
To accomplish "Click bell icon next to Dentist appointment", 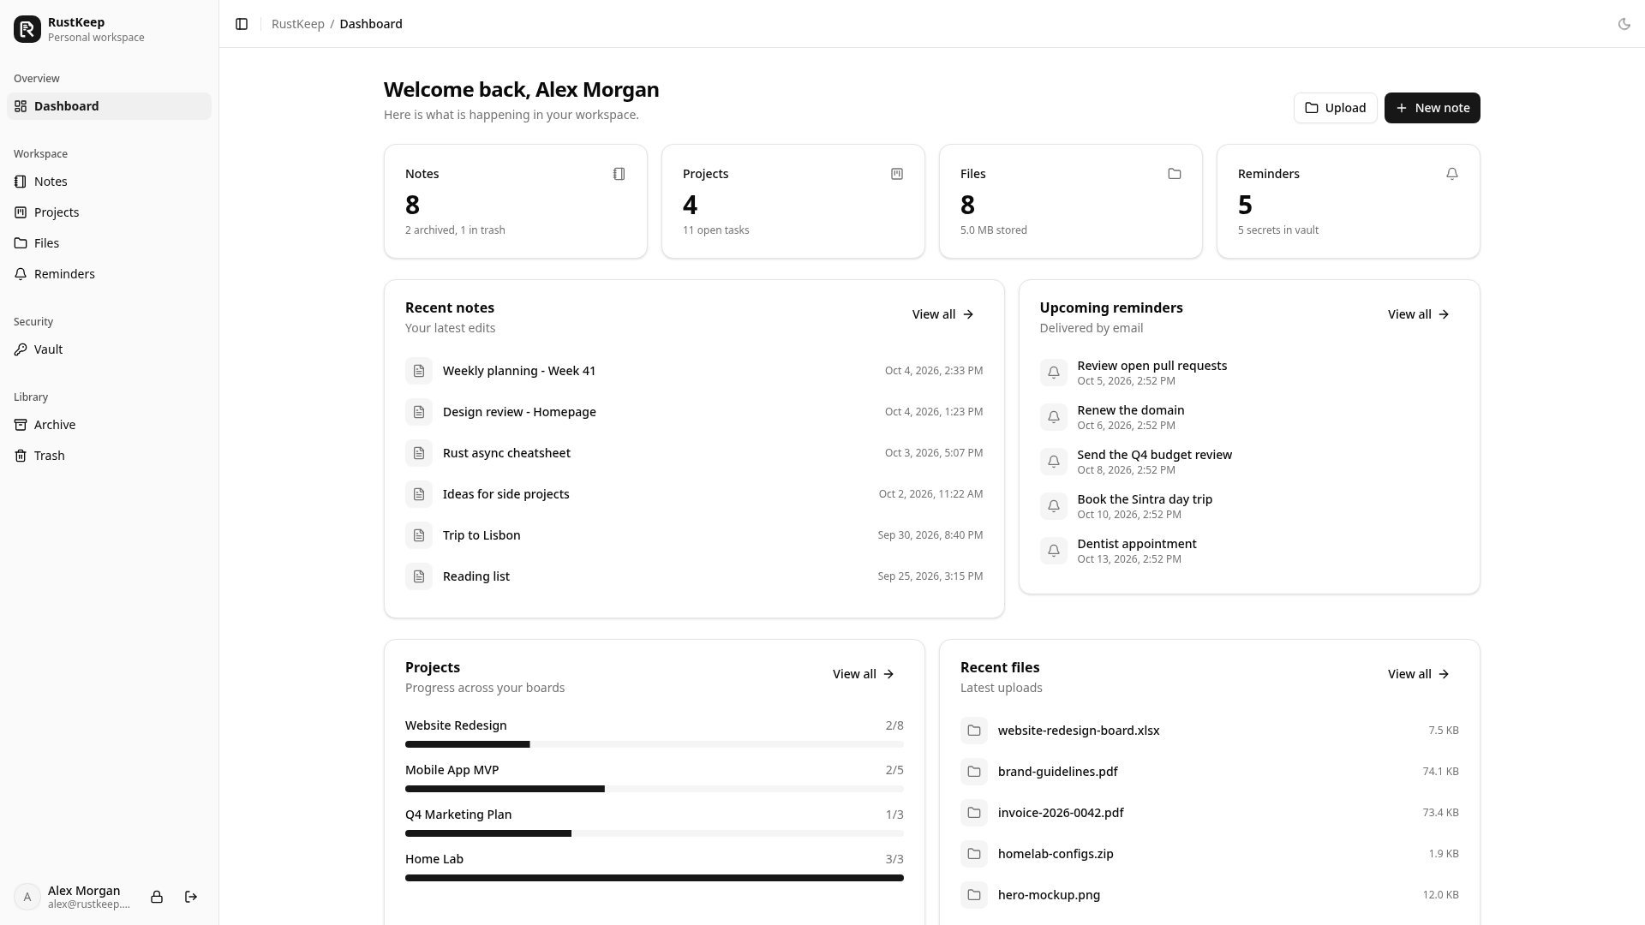I will tap(1054, 551).
